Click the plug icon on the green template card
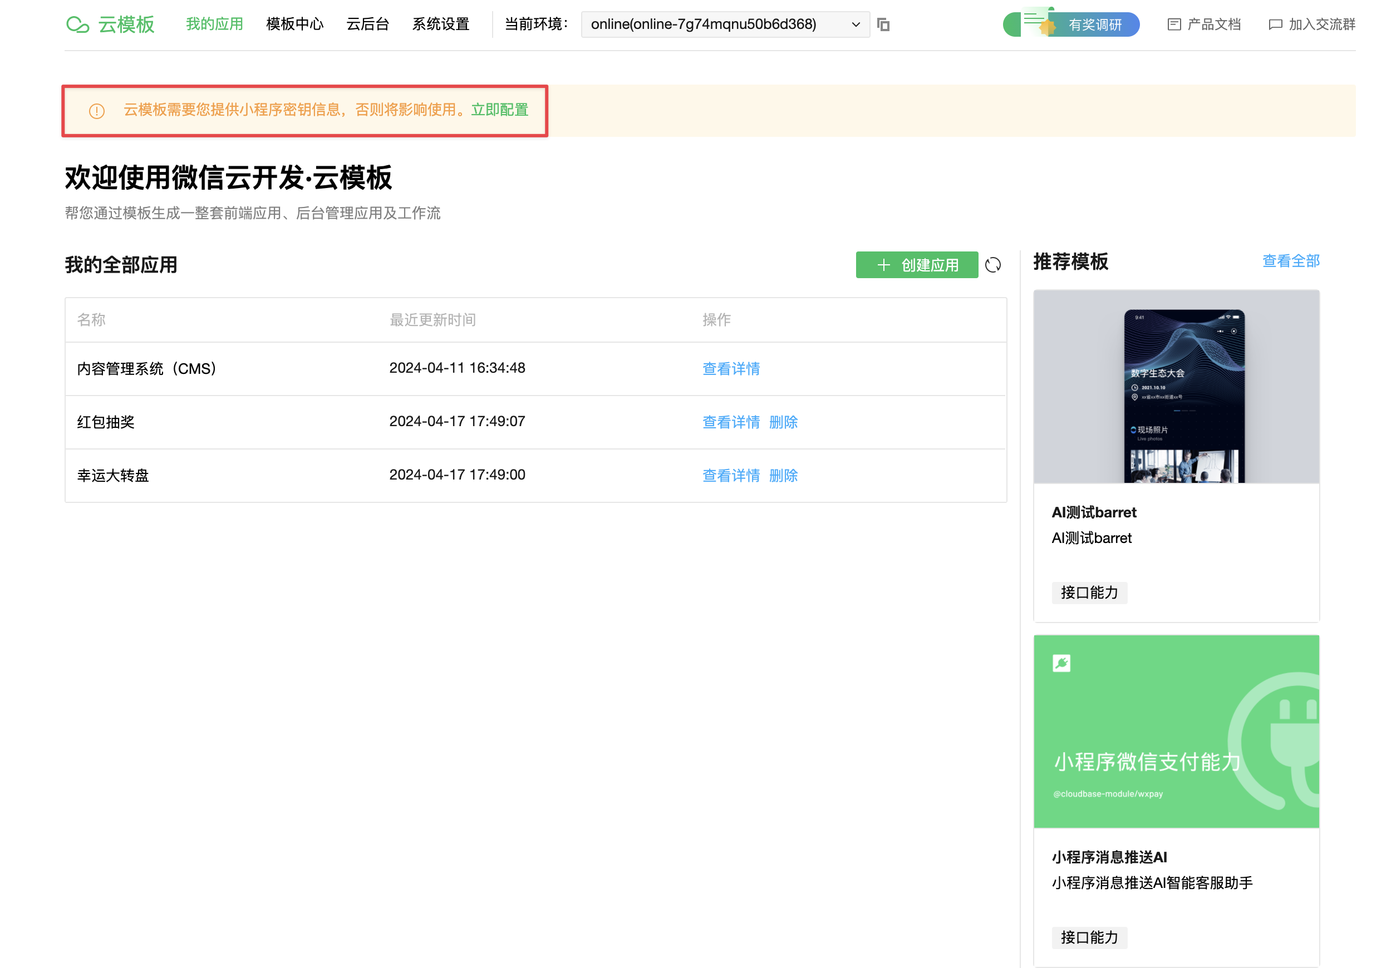 coord(1061,663)
